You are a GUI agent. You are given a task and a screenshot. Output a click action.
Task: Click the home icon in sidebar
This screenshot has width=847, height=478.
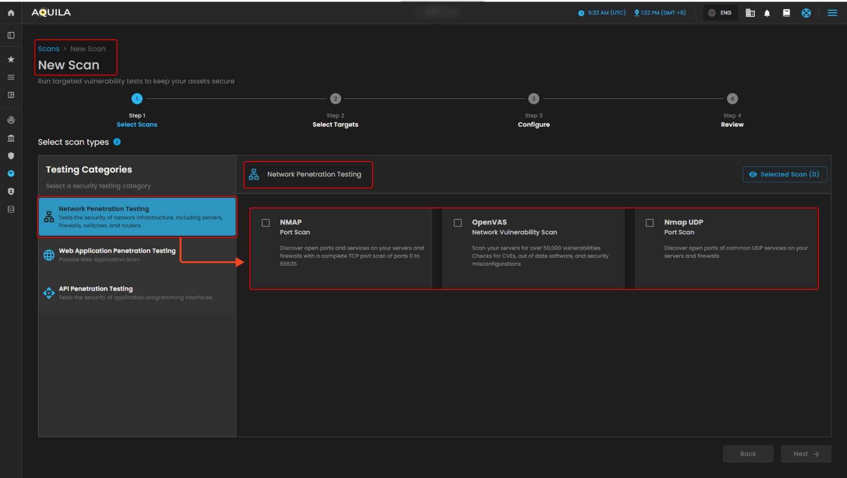coord(11,13)
